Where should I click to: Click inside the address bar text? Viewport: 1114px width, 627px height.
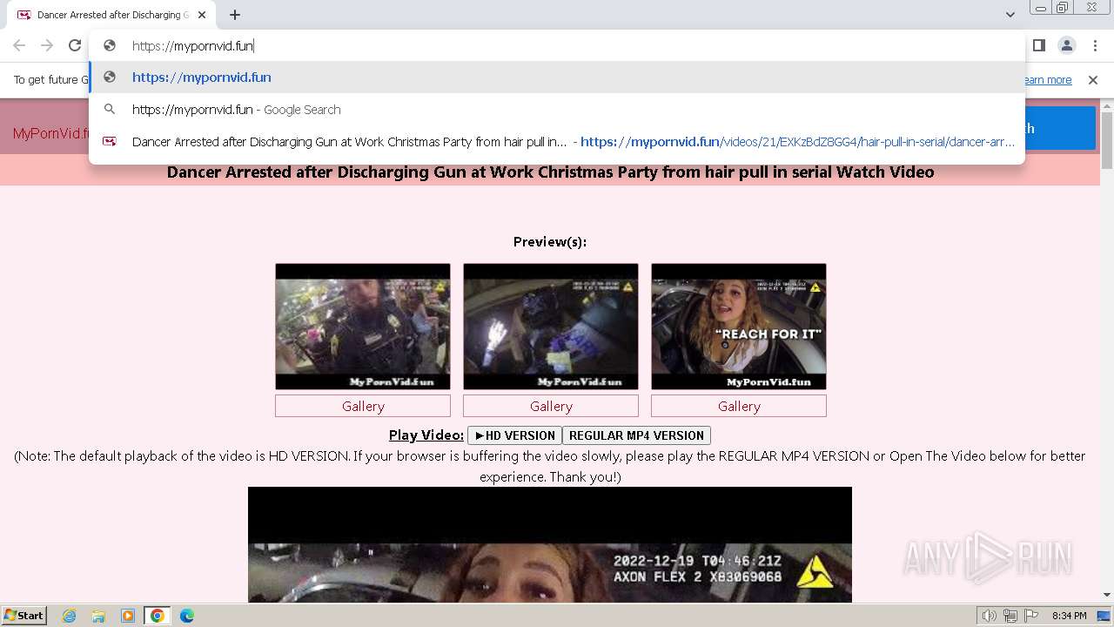coord(192,46)
